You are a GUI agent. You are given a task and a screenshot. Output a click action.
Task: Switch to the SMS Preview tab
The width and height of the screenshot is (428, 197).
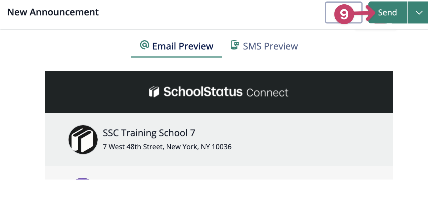(264, 46)
